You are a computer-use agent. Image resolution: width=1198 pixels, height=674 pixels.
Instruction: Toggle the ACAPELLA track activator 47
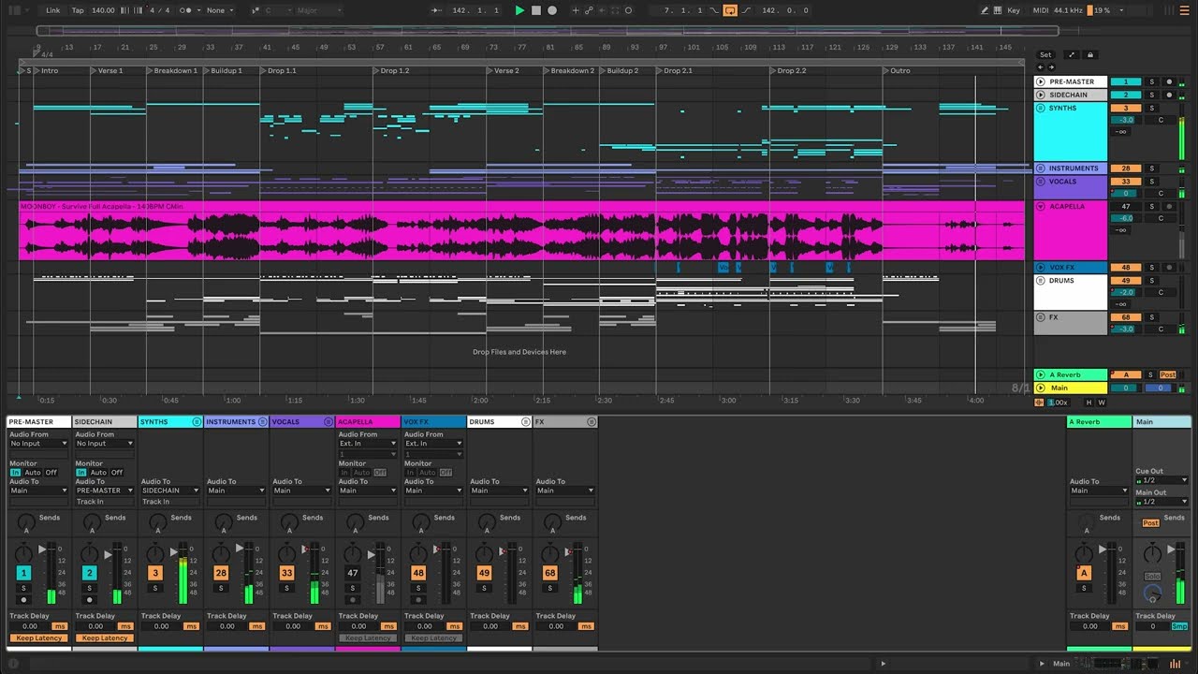pyautogui.click(x=1126, y=206)
